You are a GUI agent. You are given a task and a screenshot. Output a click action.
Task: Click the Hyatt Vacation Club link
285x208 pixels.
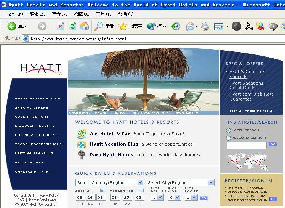coord(114,144)
